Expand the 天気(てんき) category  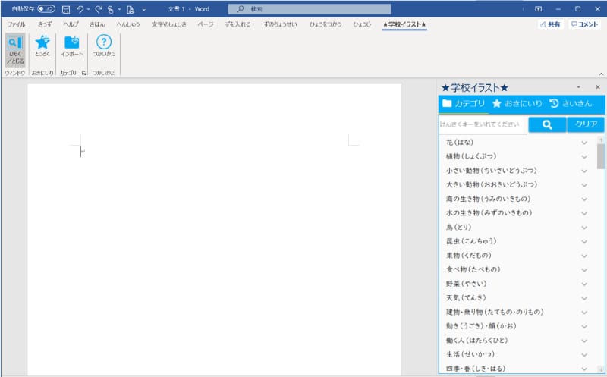583,297
